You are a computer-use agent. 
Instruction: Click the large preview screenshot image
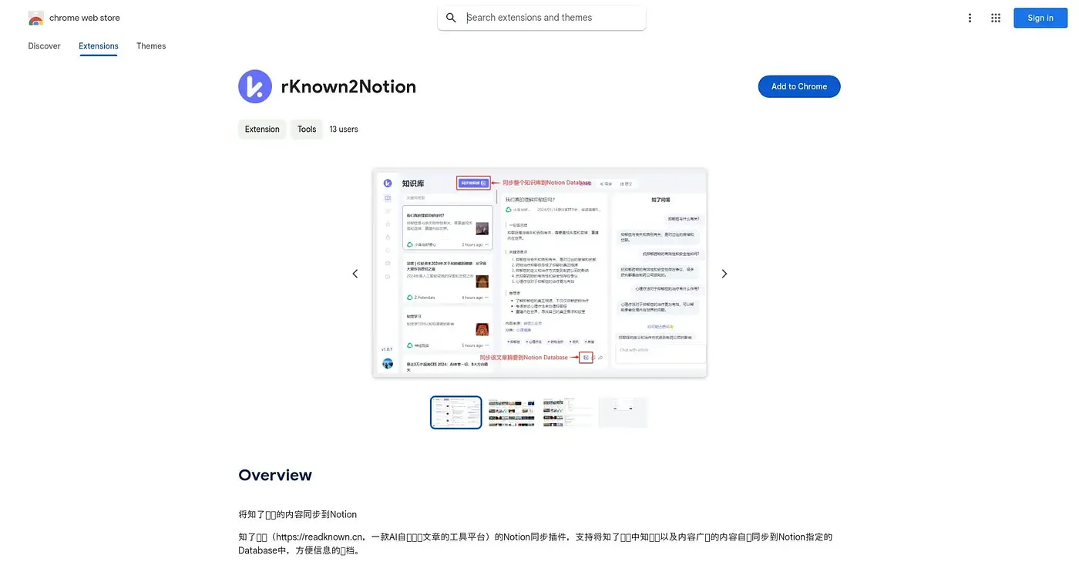(539, 273)
